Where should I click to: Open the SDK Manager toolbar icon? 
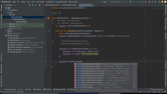tap(156, 2)
